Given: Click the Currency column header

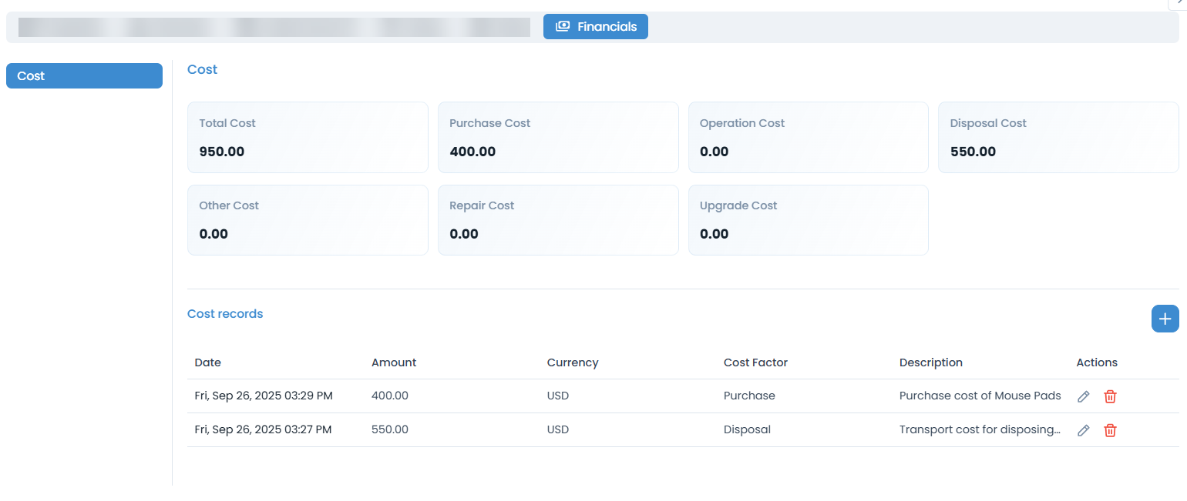Looking at the screenshot, I should pyautogui.click(x=572, y=362).
